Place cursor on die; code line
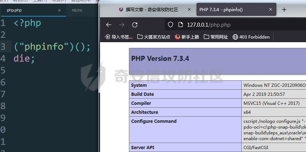Viewport: 306px width, 152px height. (24, 58)
